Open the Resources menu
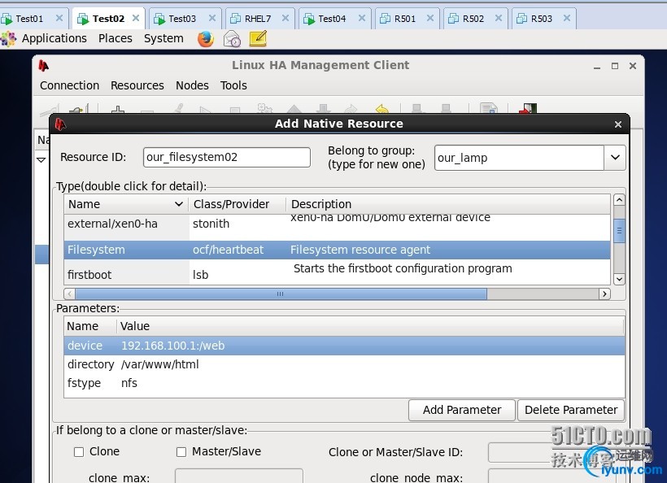667x483 pixels. (x=137, y=85)
